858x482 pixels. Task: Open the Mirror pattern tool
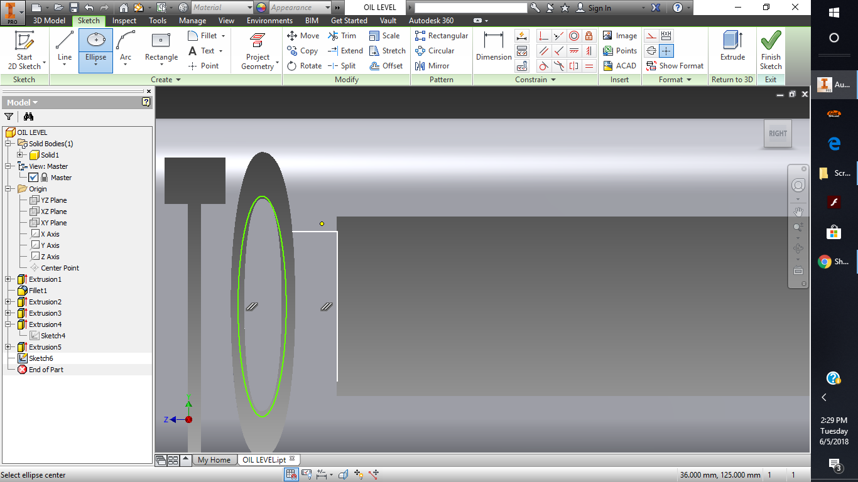[432, 66]
